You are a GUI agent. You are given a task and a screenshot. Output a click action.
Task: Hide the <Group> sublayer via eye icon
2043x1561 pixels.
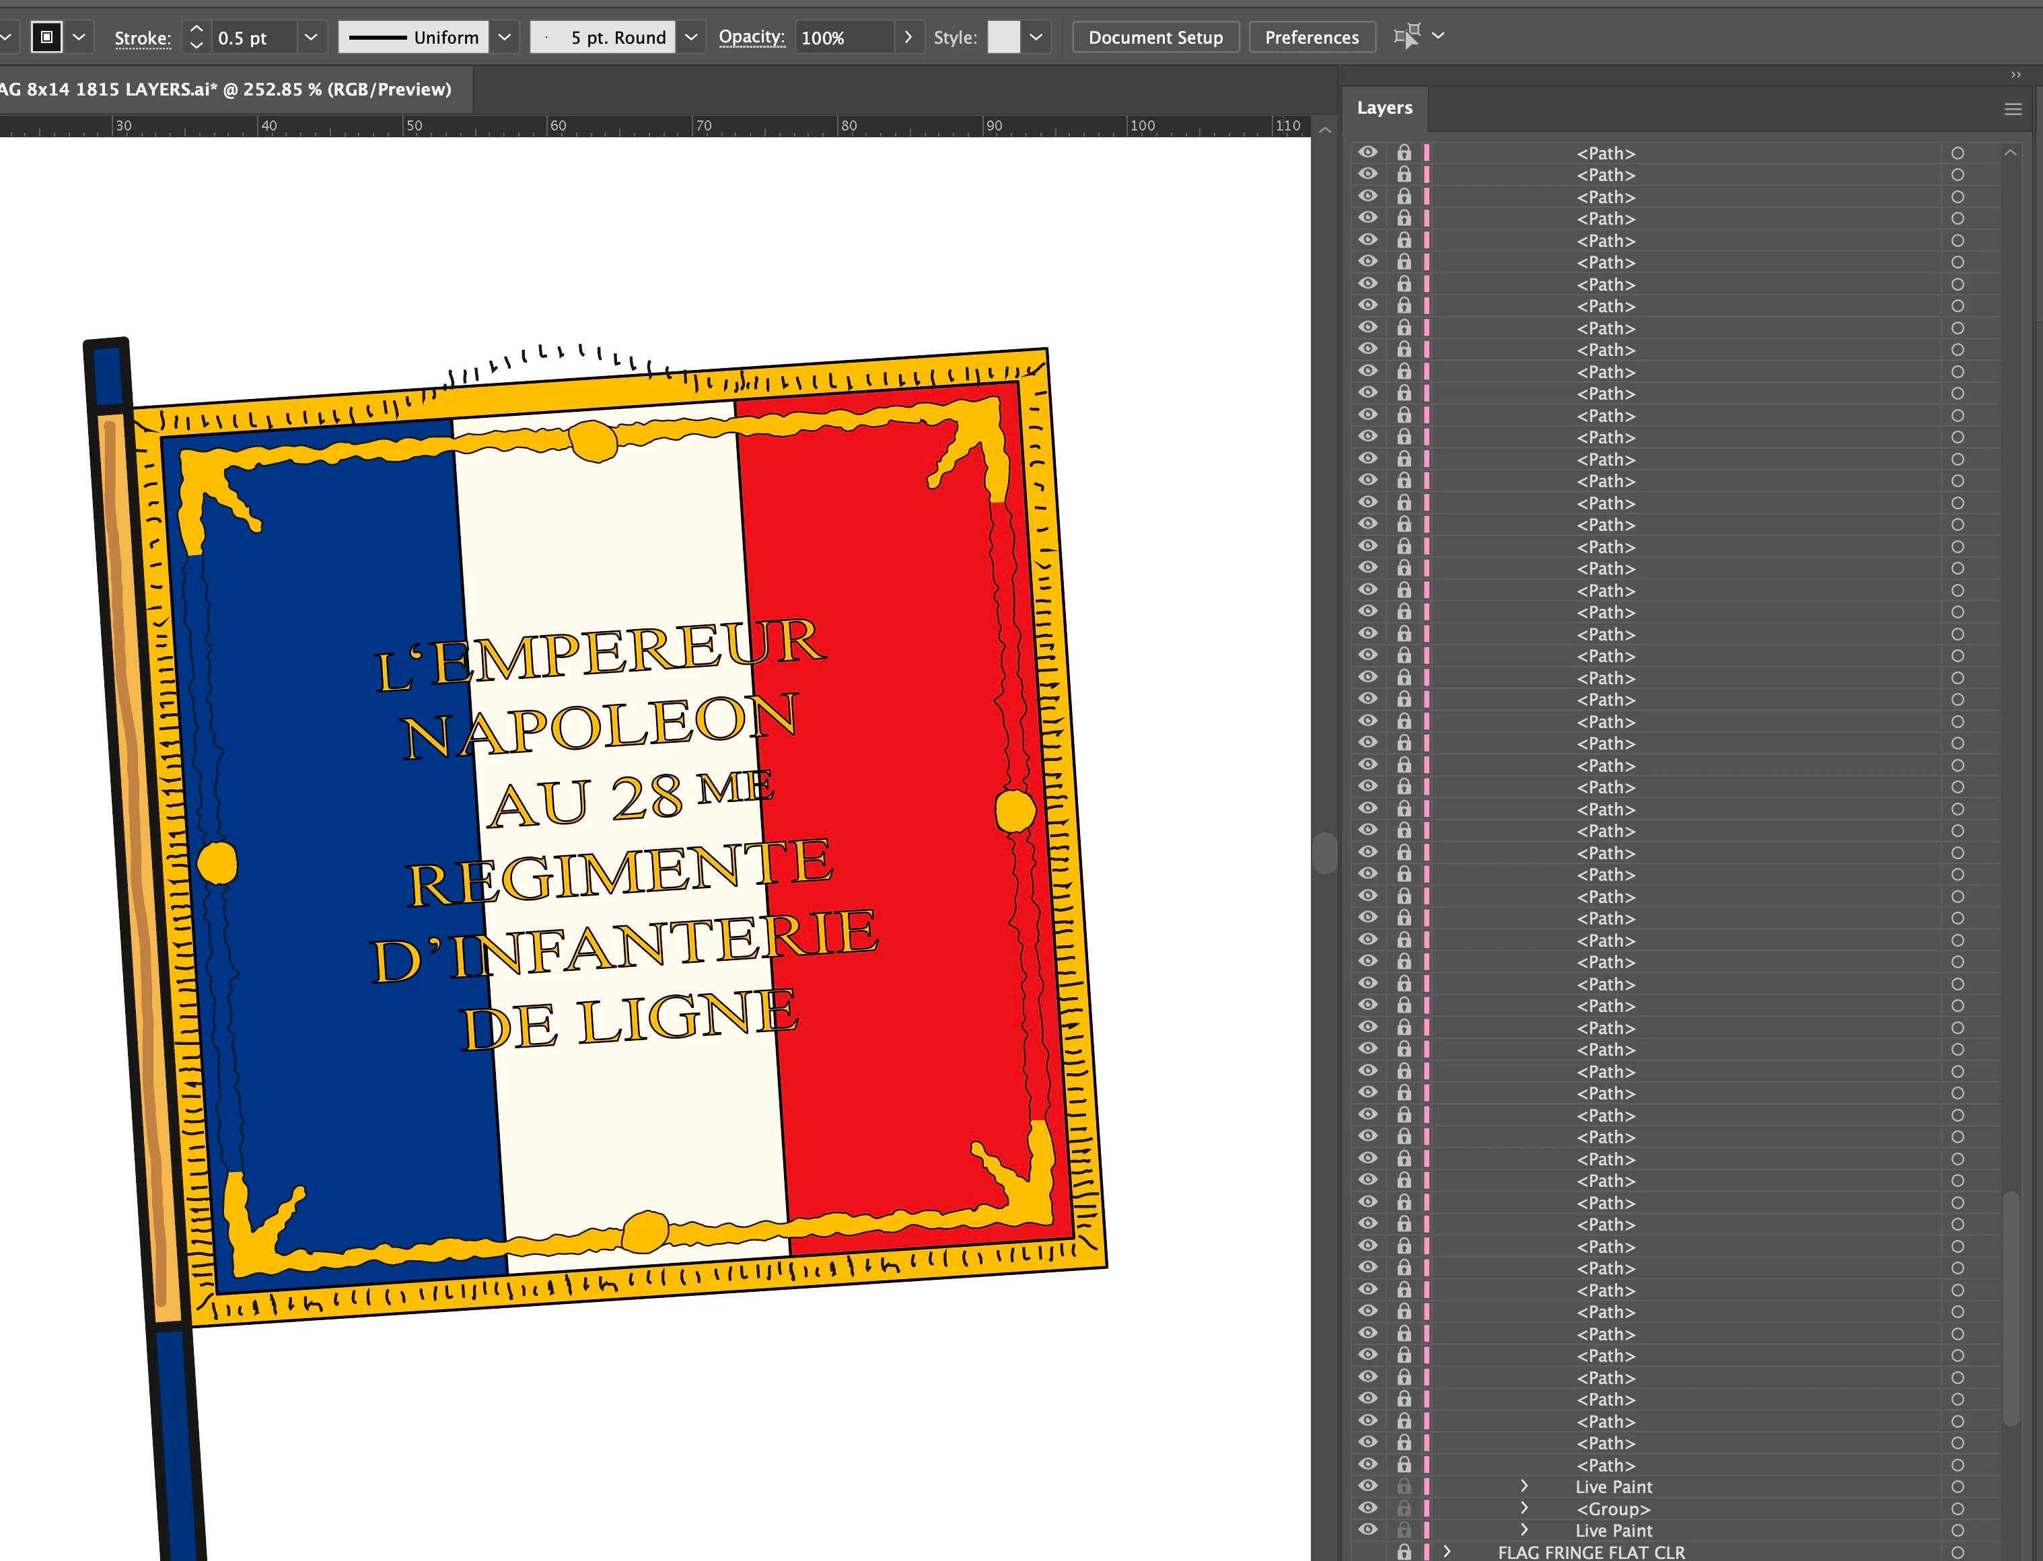click(x=1367, y=1508)
